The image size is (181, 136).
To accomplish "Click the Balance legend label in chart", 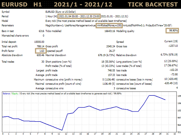I will click(7, 93).
